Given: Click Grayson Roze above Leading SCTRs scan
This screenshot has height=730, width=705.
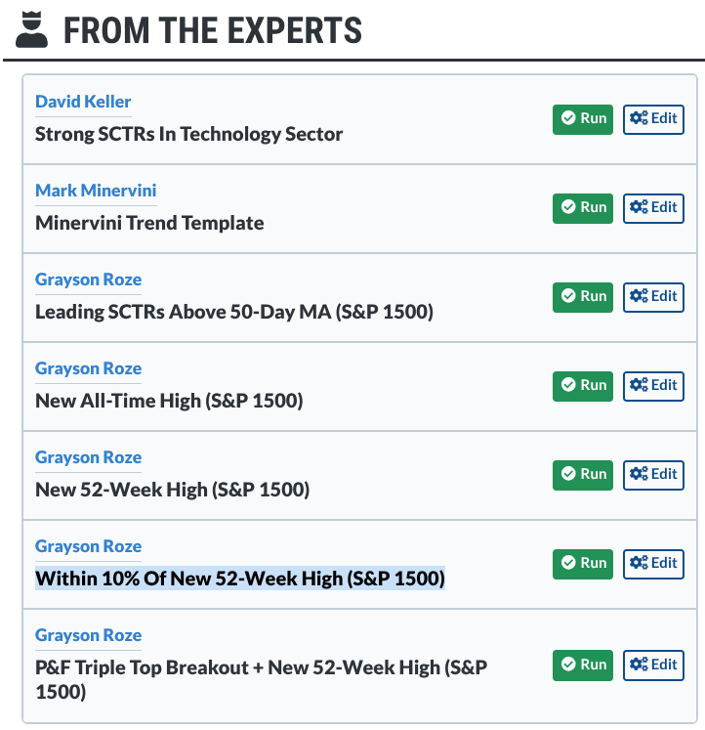Looking at the screenshot, I should [x=88, y=279].
